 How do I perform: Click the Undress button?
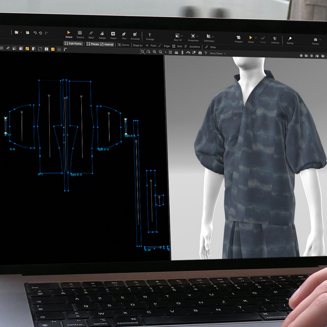click(275, 40)
